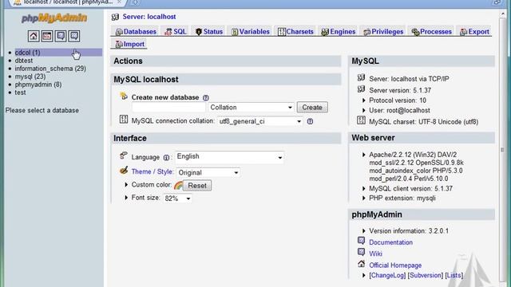Screen dimensions: 511x287
Task: Open the Language dropdown set to English
Action: [x=230, y=157]
